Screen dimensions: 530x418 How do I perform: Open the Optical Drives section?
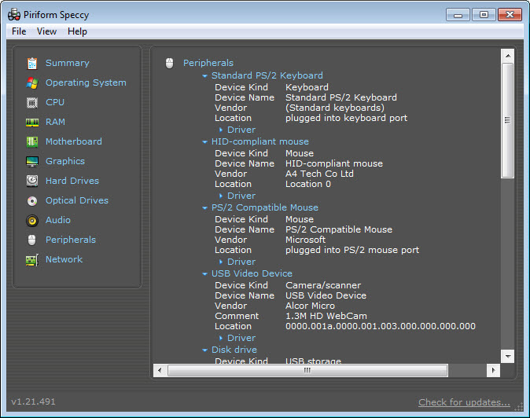(x=77, y=200)
